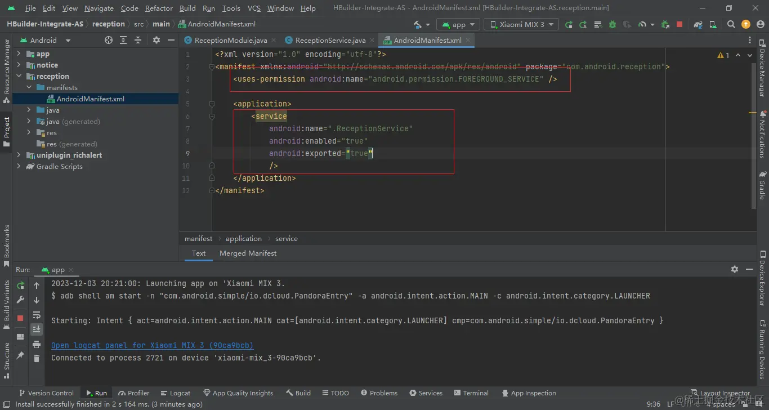Open Project panel settings gear
Viewport: 769px width, 410px height.
[157, 41]
